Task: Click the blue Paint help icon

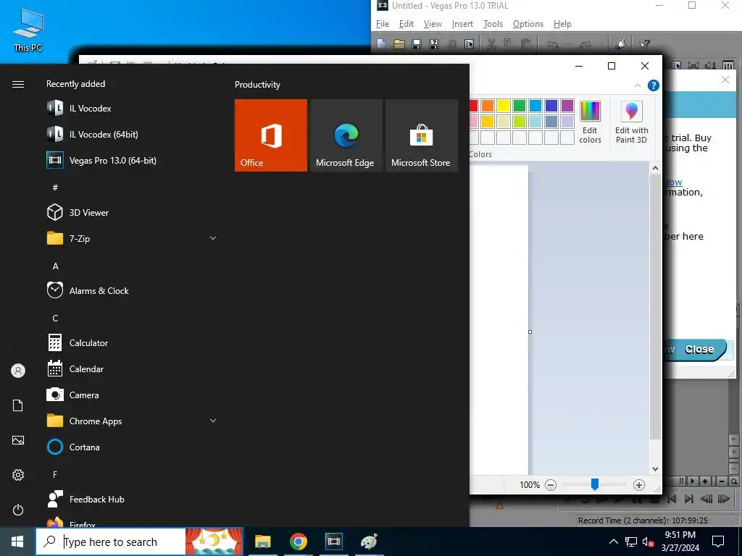Action: point(654,85)
